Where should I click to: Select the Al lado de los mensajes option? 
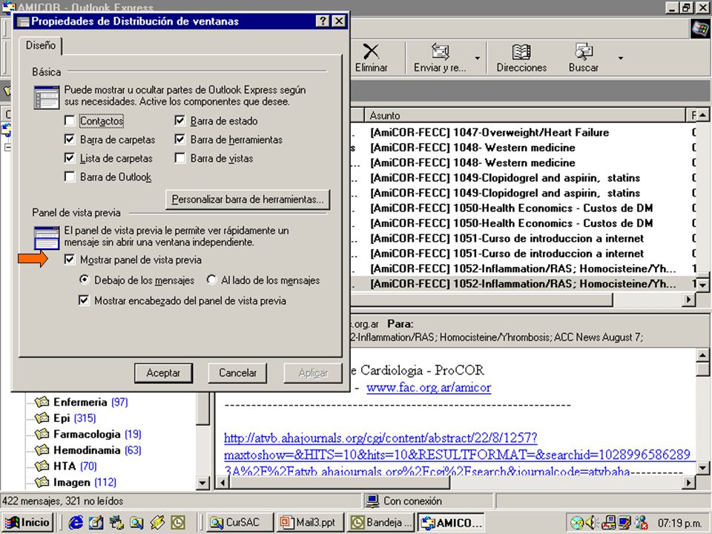[211, 280]
